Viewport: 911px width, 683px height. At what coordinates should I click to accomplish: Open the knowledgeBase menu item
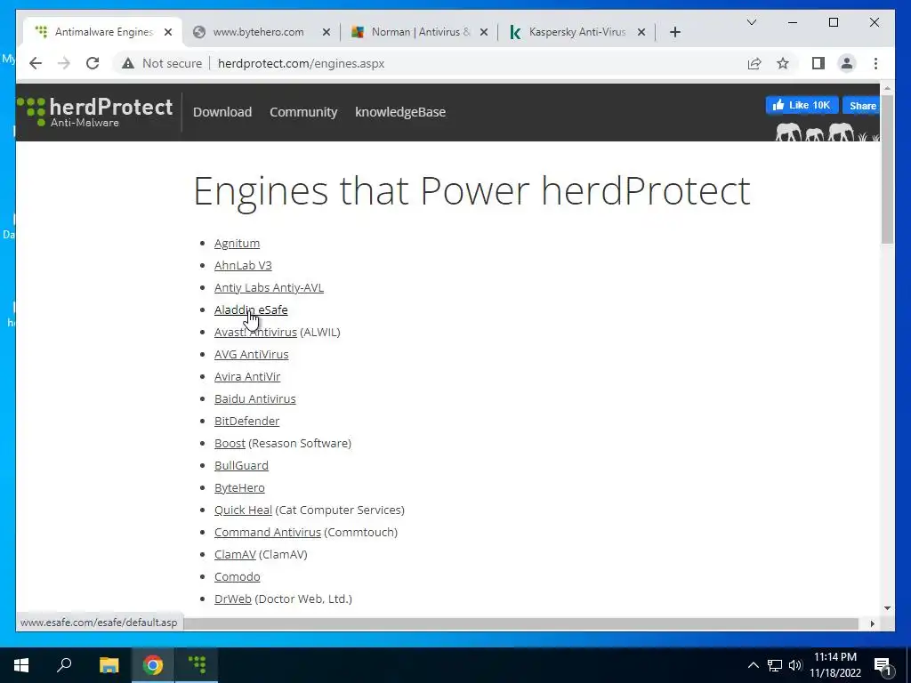[x=400, y=112]
